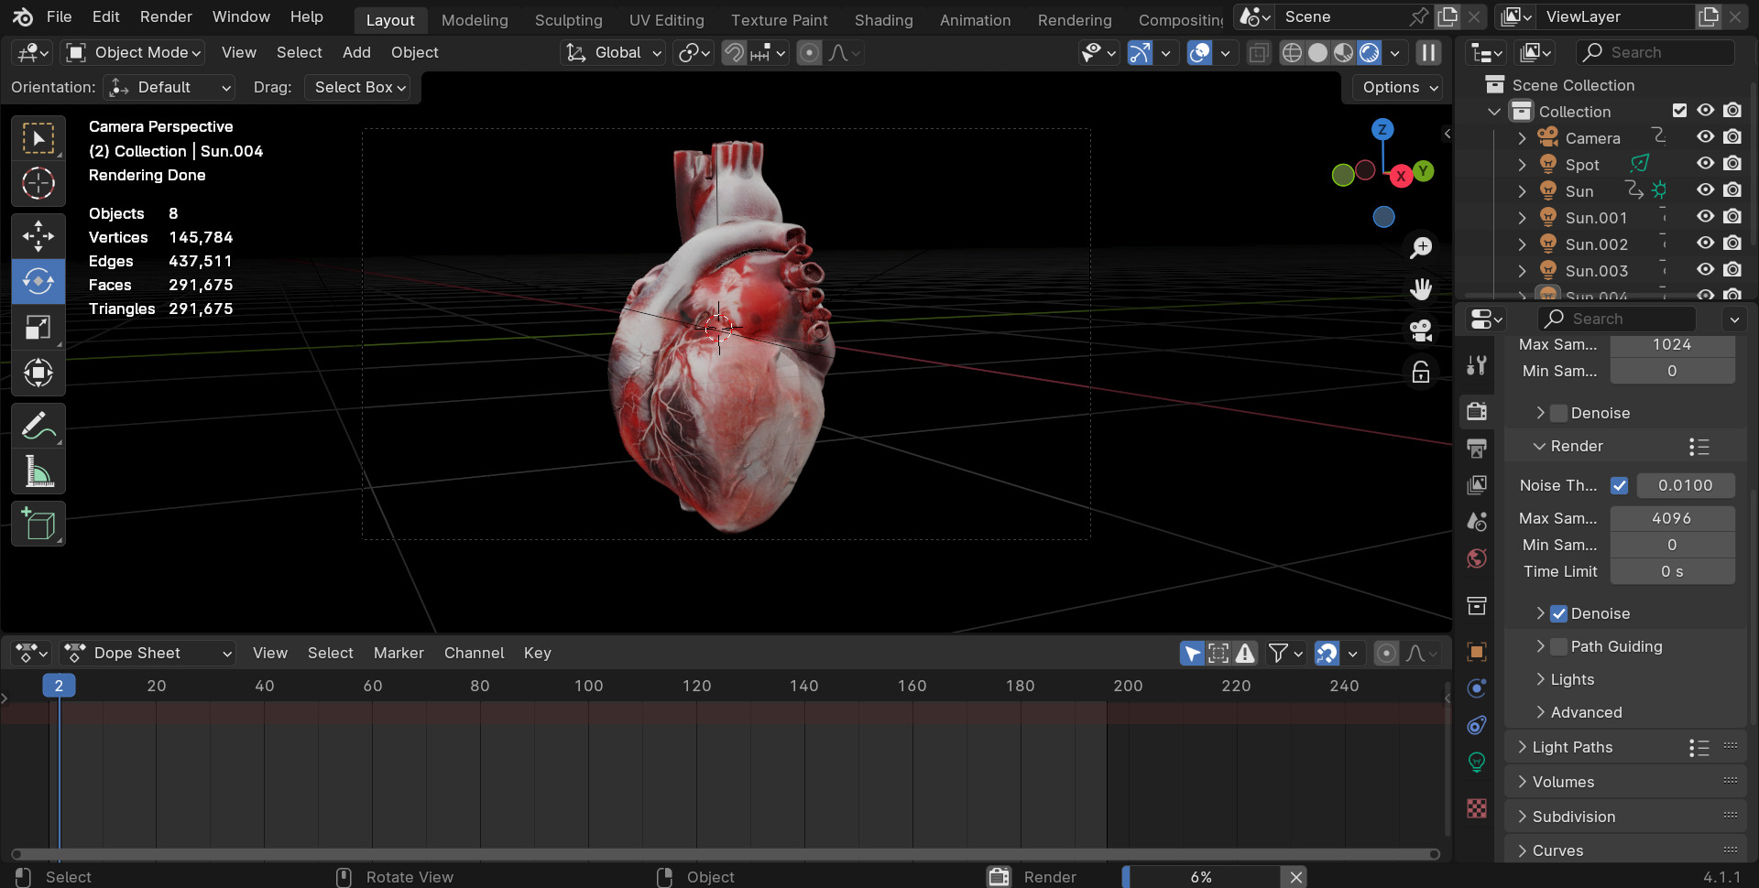Pause viewport render preview
1759x888 pixels.
pos(1428,53)
